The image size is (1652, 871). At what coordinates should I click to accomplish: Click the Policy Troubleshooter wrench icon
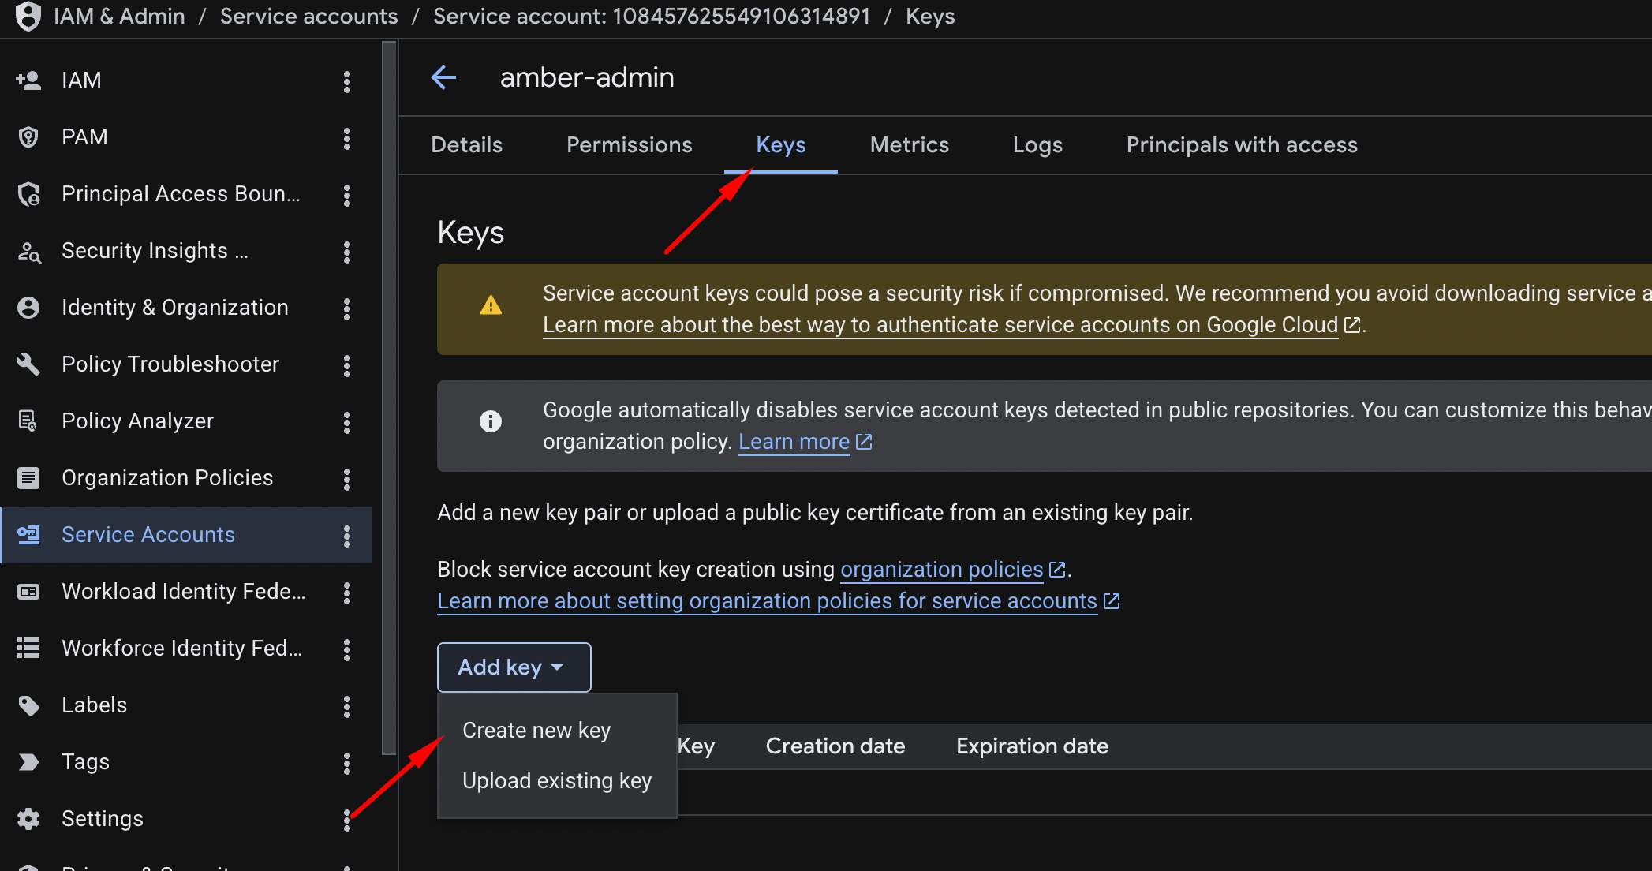[28, 364]
